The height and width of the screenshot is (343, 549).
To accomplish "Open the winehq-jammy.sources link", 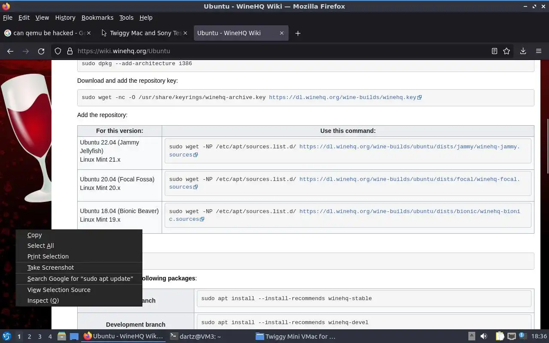I will coord(344,150).
